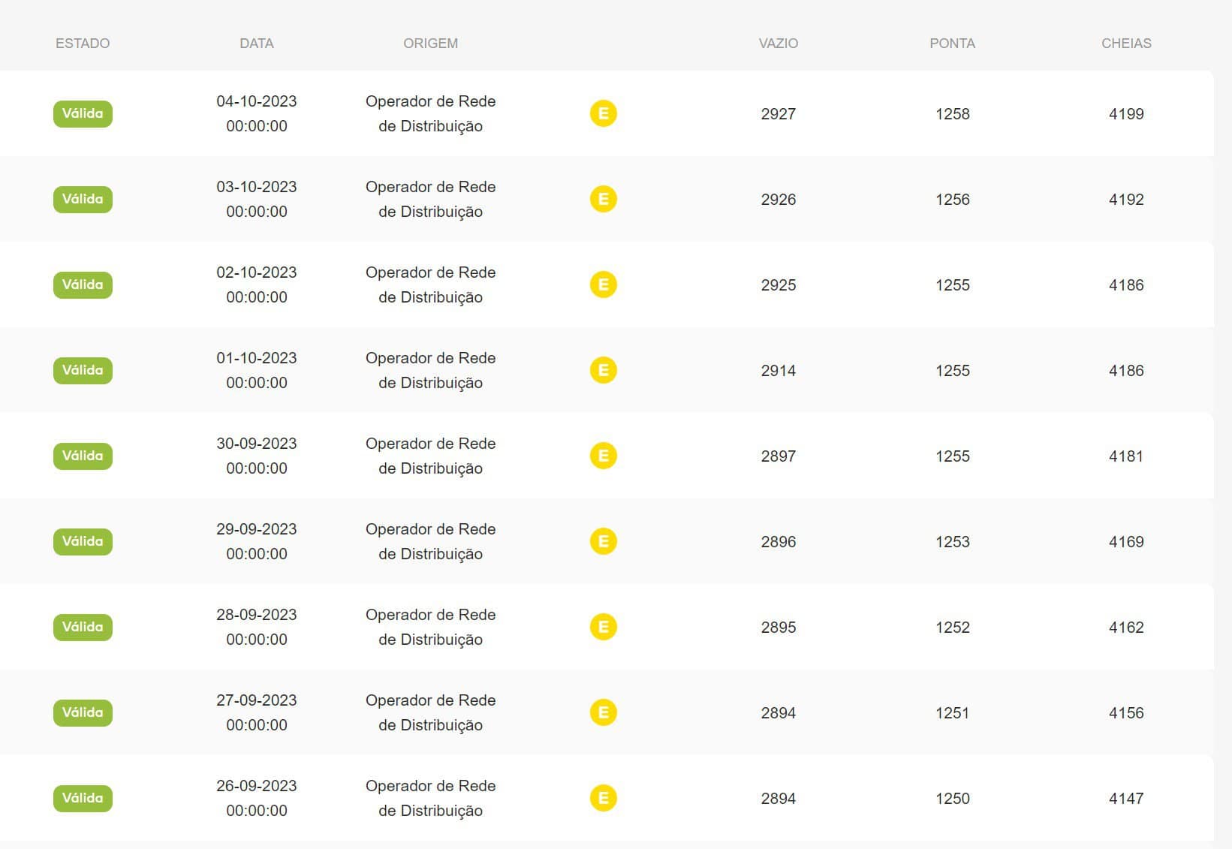
Task: Click Válida badge on 27-09-2023 row
Action: [x=83, y=712]
